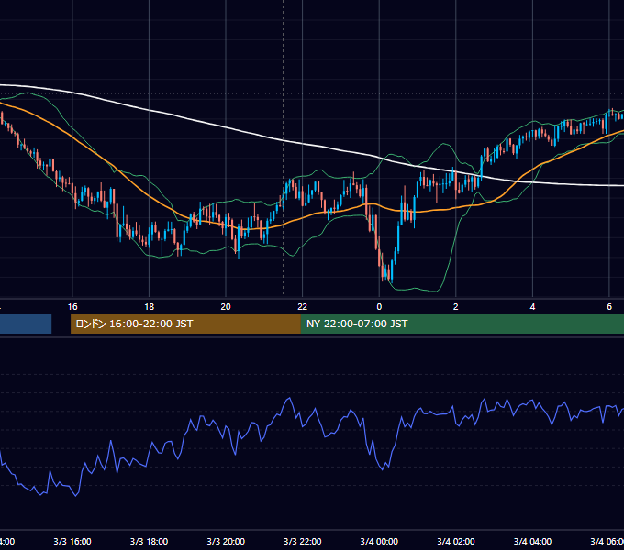Viewport: 624px width, 550px height.
Task: Click the ロンドン 16:00-22:00 JST session bar
Action: click(185, 324)
